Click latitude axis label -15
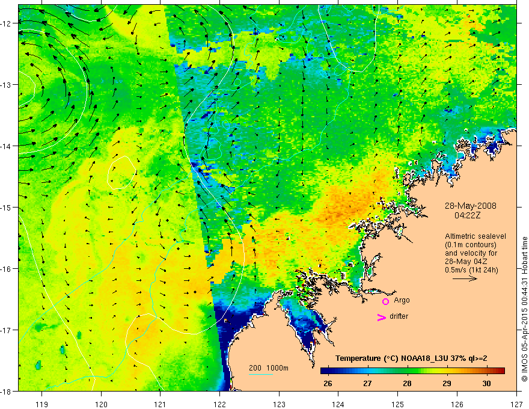 tap(6, 207)
